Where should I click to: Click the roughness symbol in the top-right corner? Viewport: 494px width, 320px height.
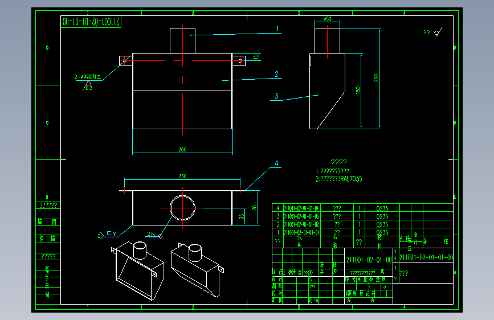pos(438,32)
